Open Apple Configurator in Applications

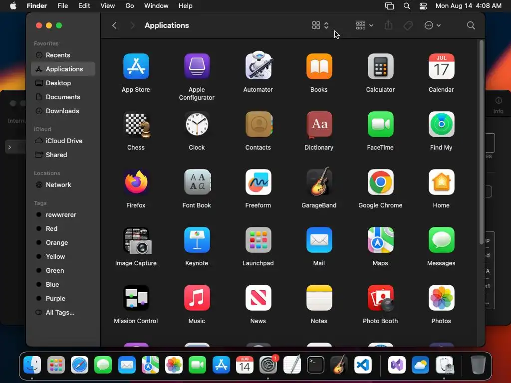(197, 66)
